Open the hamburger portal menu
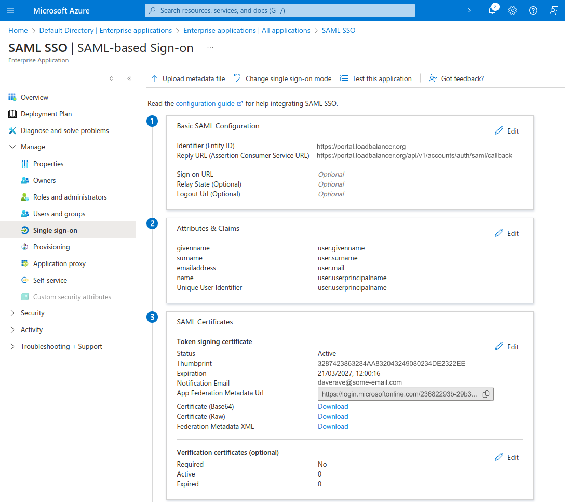This screenshot has height=502, width=565. (x=10, y=10)
